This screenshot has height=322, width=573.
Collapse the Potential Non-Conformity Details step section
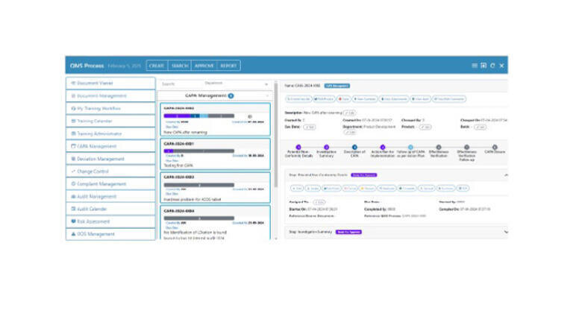click(506, 175)
